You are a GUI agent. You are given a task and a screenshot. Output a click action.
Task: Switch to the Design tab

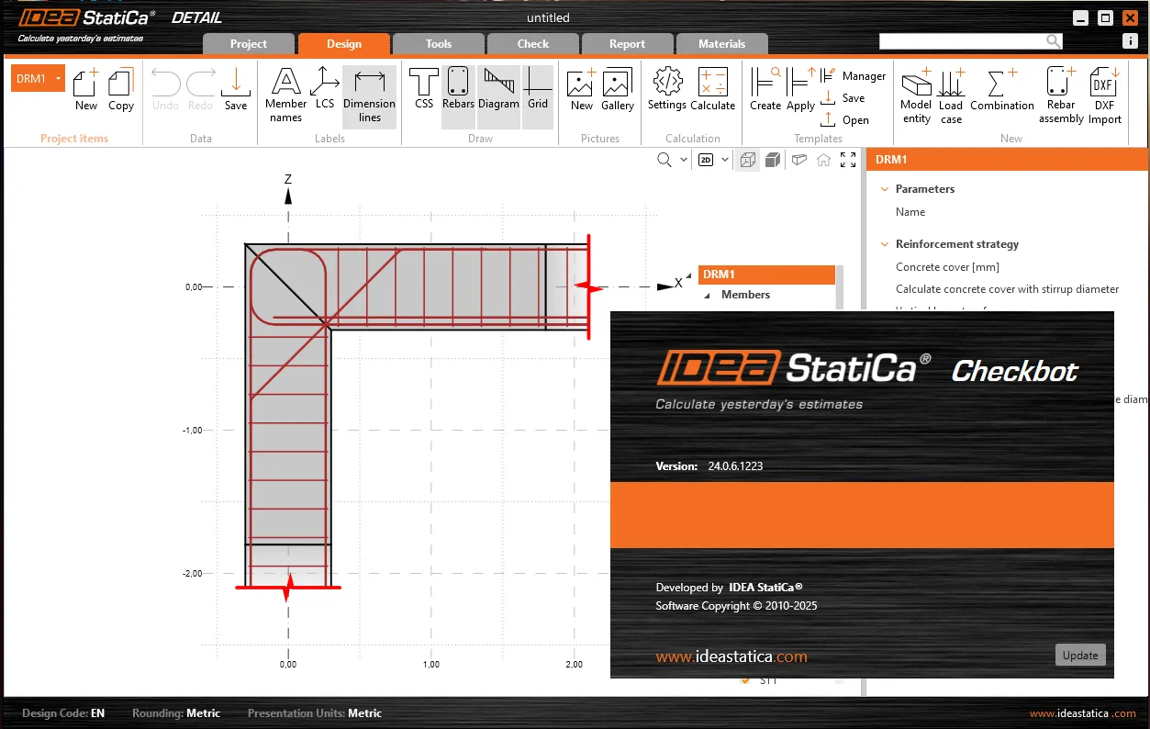(344, 43)
